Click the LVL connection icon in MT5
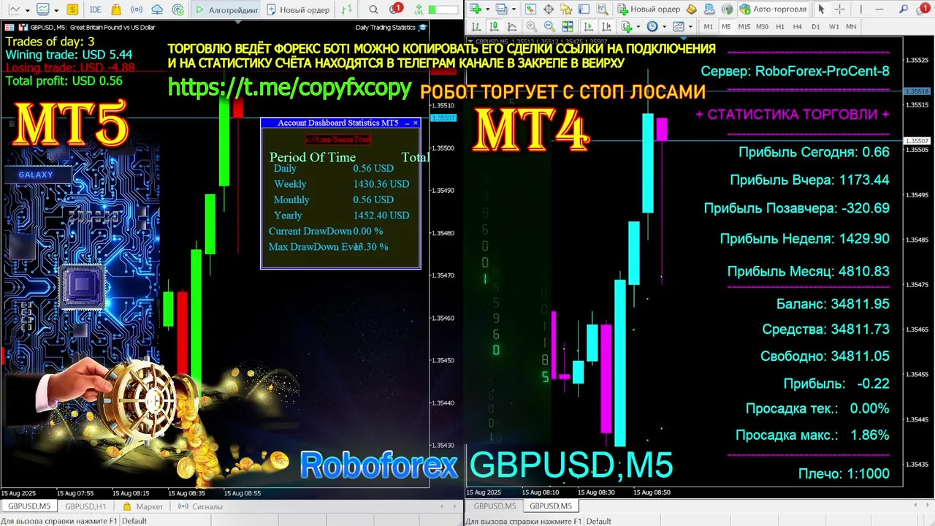935x526 pixels. [x=419, y=10]
